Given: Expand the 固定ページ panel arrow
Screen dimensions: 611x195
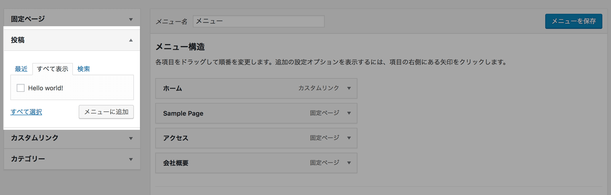Looking at the screenshot, I should coord(131,19).
